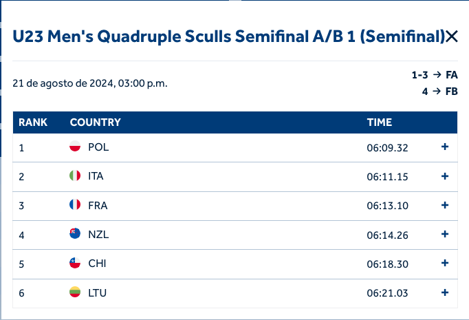Image resolution: width=469 pixels, height=320 pixels.
Task: Expand POL crew details with plus
Action: pos(445,147)
